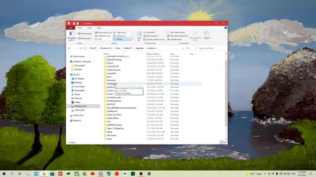Open notification center icon

coord(311,174)
